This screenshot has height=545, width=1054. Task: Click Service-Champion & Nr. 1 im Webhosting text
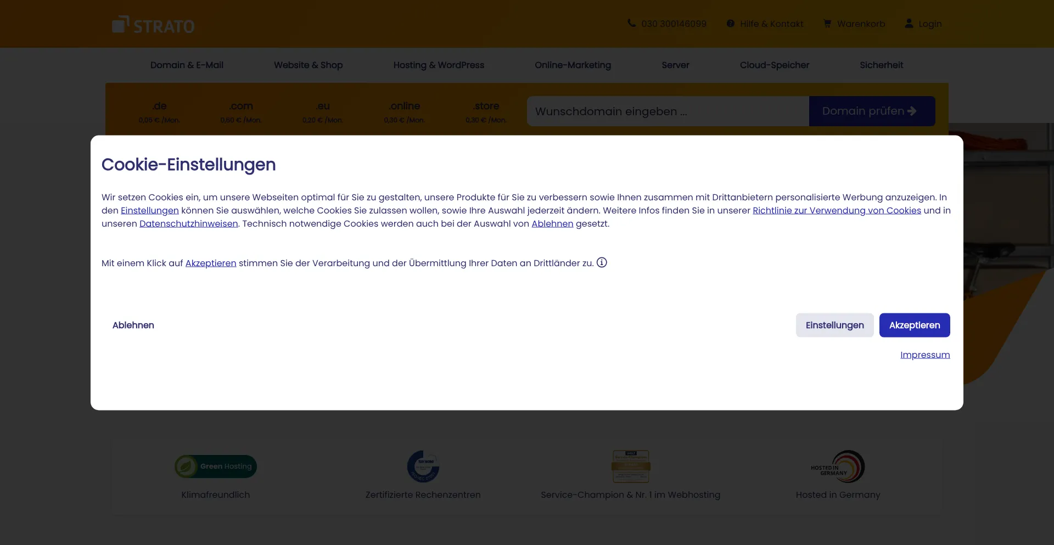click(x=631, y=495)
